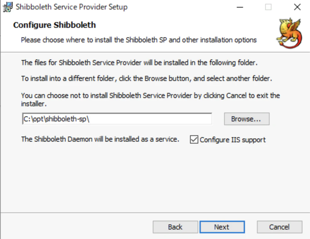Click the 'To install into a different folder' line
Image resolution: width=310 pixels, height=239 pixels.
click(x=146, y=79)
